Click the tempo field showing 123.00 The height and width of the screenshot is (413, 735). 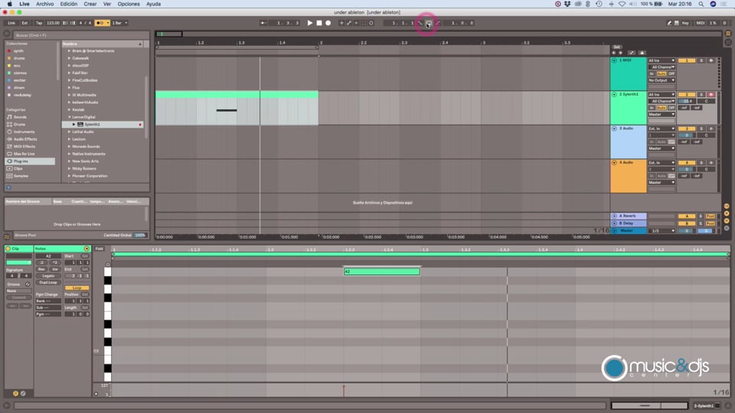53,22
